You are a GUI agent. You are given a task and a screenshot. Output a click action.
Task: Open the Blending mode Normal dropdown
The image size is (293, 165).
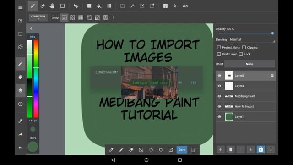click(252, 40)
